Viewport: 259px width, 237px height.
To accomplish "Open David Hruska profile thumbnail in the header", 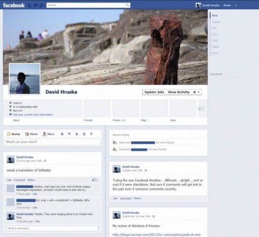I will point(198,5).
